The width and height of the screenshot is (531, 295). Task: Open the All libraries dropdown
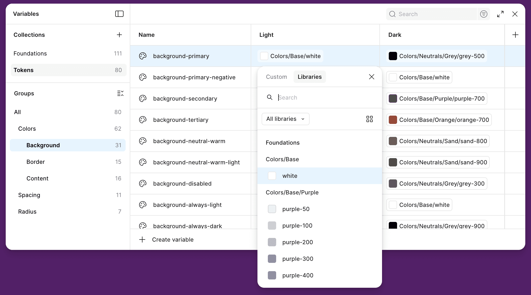(285, 119)
